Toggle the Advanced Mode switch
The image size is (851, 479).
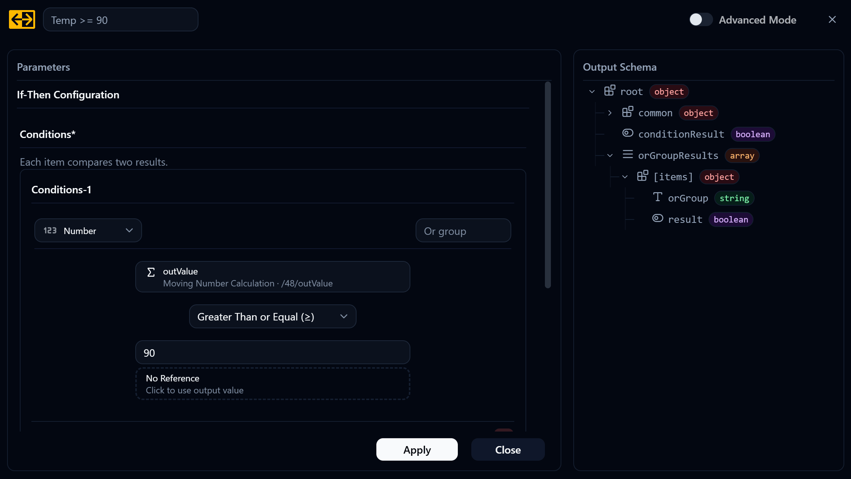pos(701,20)
